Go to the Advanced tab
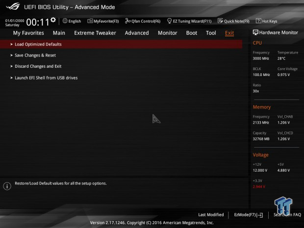The image size is (304, 228). pos(137,33)
